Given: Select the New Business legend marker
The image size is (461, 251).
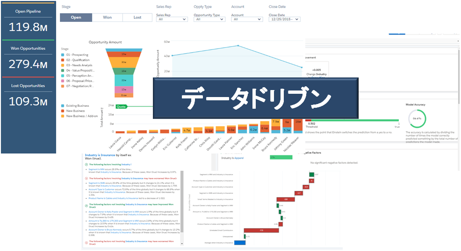Looking at the screenshot, I should (x=63, y=111).
